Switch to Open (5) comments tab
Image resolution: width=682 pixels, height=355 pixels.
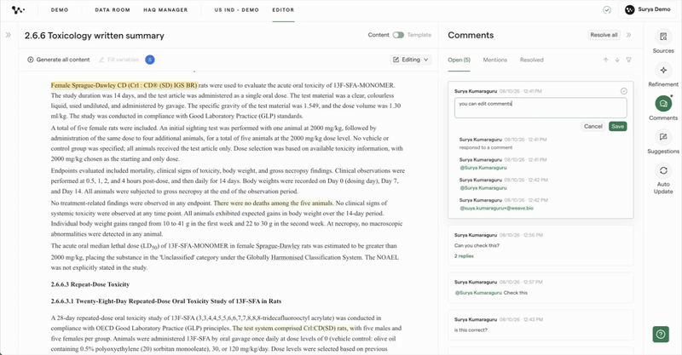click(x=459, y=60)
